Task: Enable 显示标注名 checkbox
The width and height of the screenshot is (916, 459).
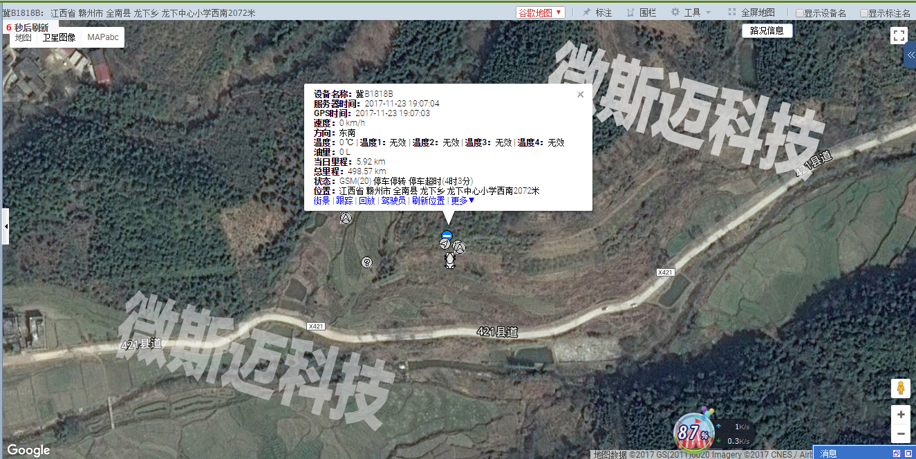Action: point(864,13)
